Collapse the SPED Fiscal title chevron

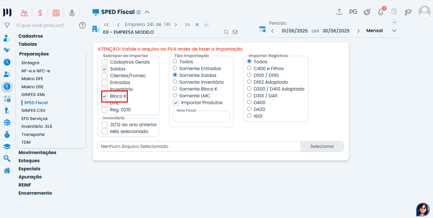click(147, 12)
